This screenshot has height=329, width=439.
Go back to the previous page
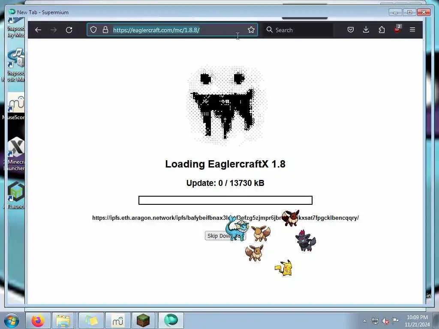[38, 30]
